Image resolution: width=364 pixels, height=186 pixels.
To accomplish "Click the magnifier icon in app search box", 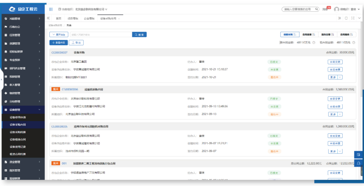I will pyautogui.click(x=316, y=9).
